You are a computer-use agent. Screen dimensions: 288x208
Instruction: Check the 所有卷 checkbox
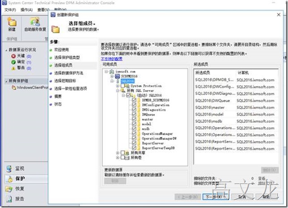pyautogui.click(x=123, y=158)
